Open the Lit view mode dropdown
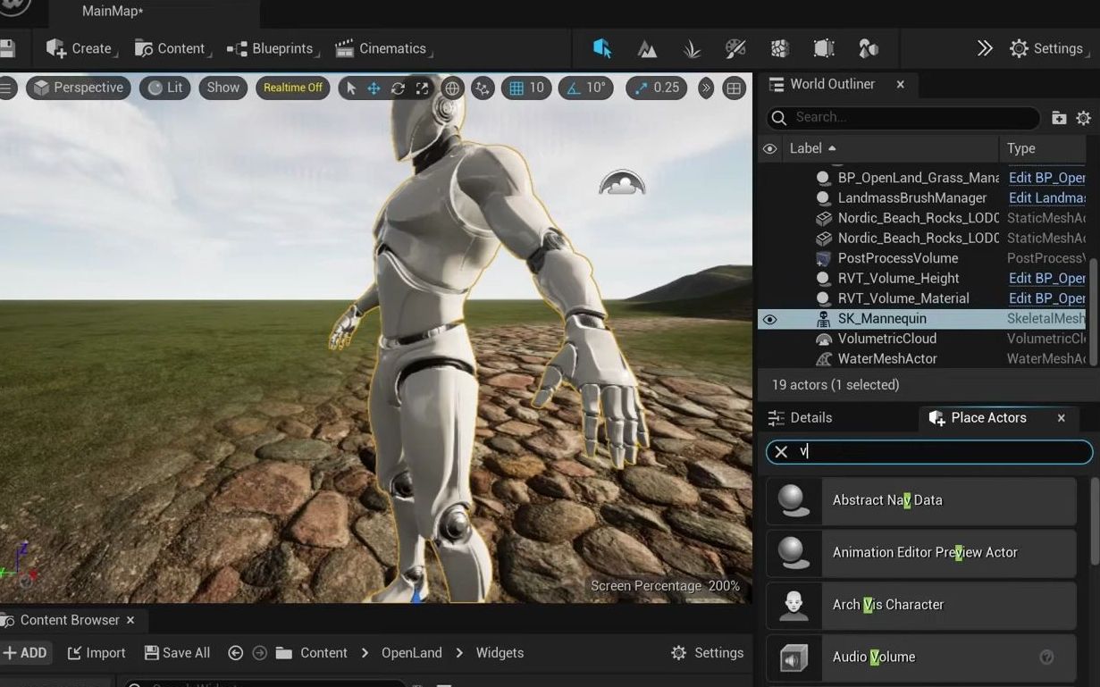 tap(165, 88)
